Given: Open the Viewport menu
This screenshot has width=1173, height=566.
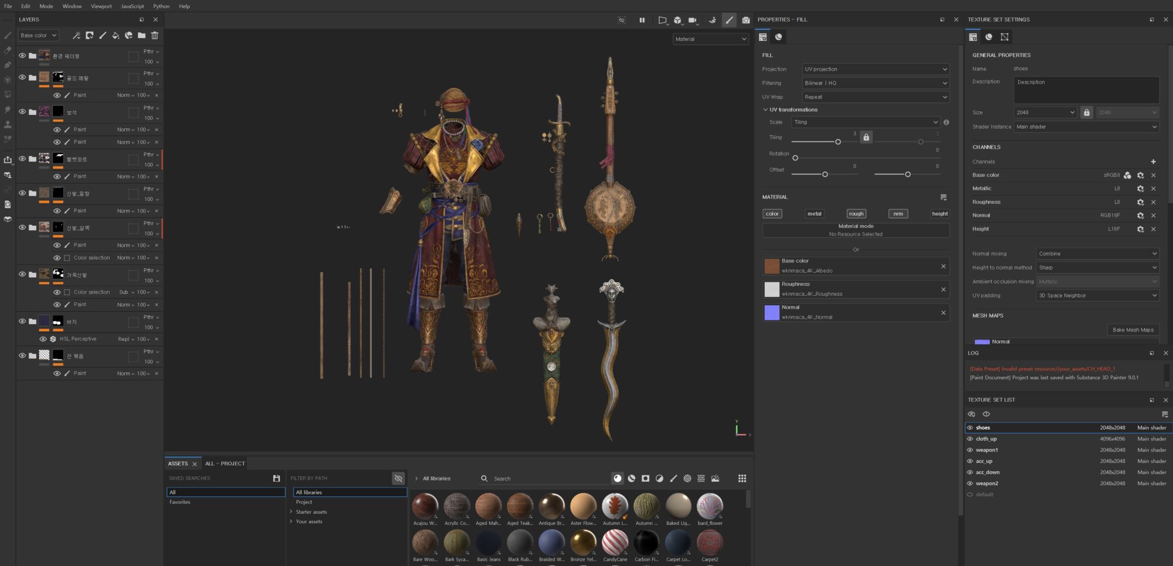Looking at the screenshot, I should point(101,6).
